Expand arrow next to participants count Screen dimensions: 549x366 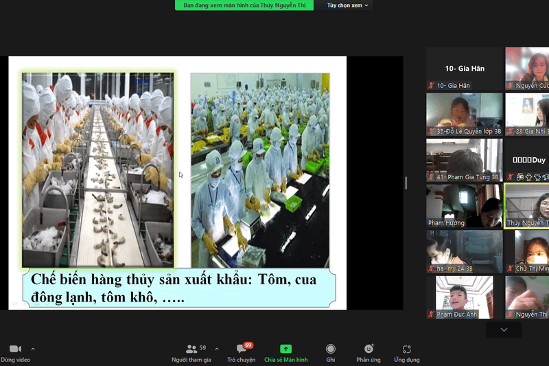[x=217, y=349]
